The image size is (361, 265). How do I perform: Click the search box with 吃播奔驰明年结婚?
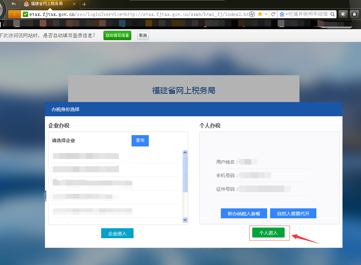coord(308,14)
